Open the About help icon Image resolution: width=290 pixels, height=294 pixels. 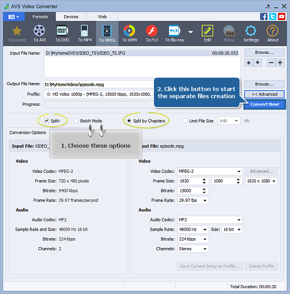point(273,34)
